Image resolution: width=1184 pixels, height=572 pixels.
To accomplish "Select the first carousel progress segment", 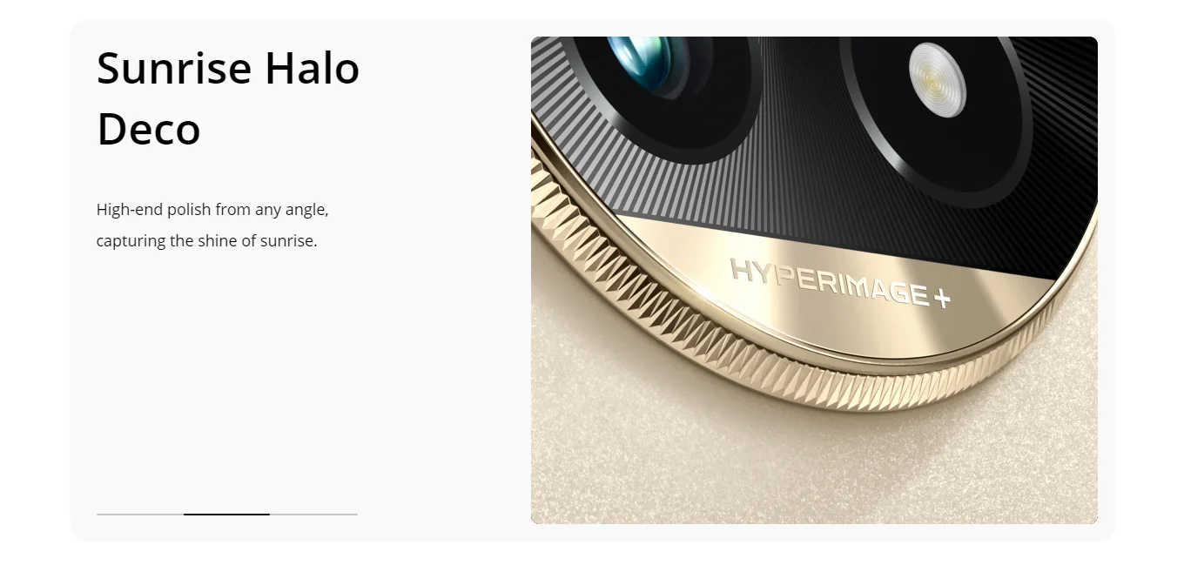I will pos(140,515).
